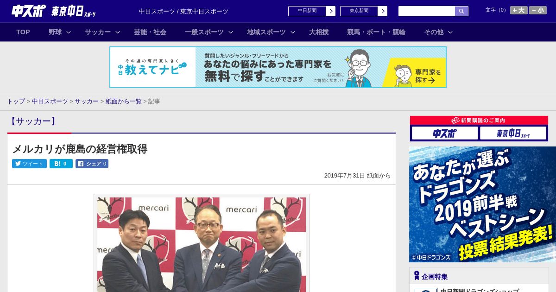Open the 大相撲 section
Viewport: 556px width, 292px height.
coord(319,32)
